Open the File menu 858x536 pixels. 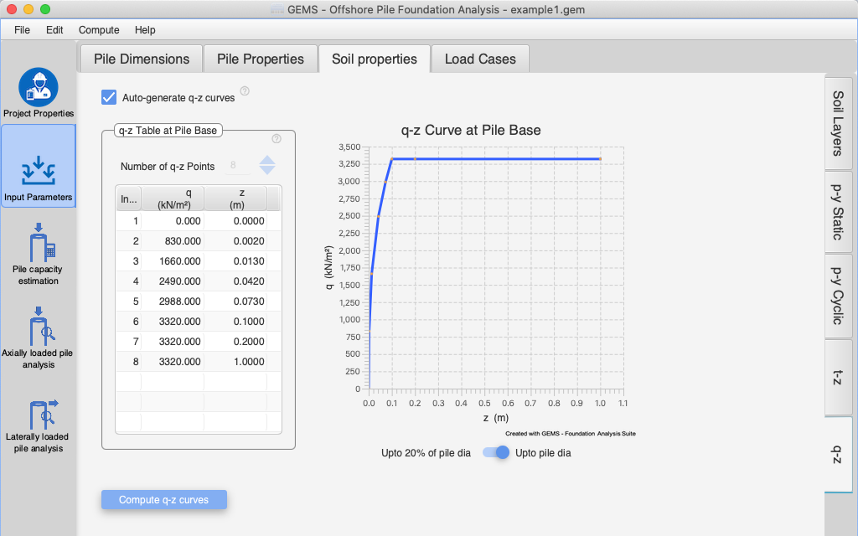23,30
